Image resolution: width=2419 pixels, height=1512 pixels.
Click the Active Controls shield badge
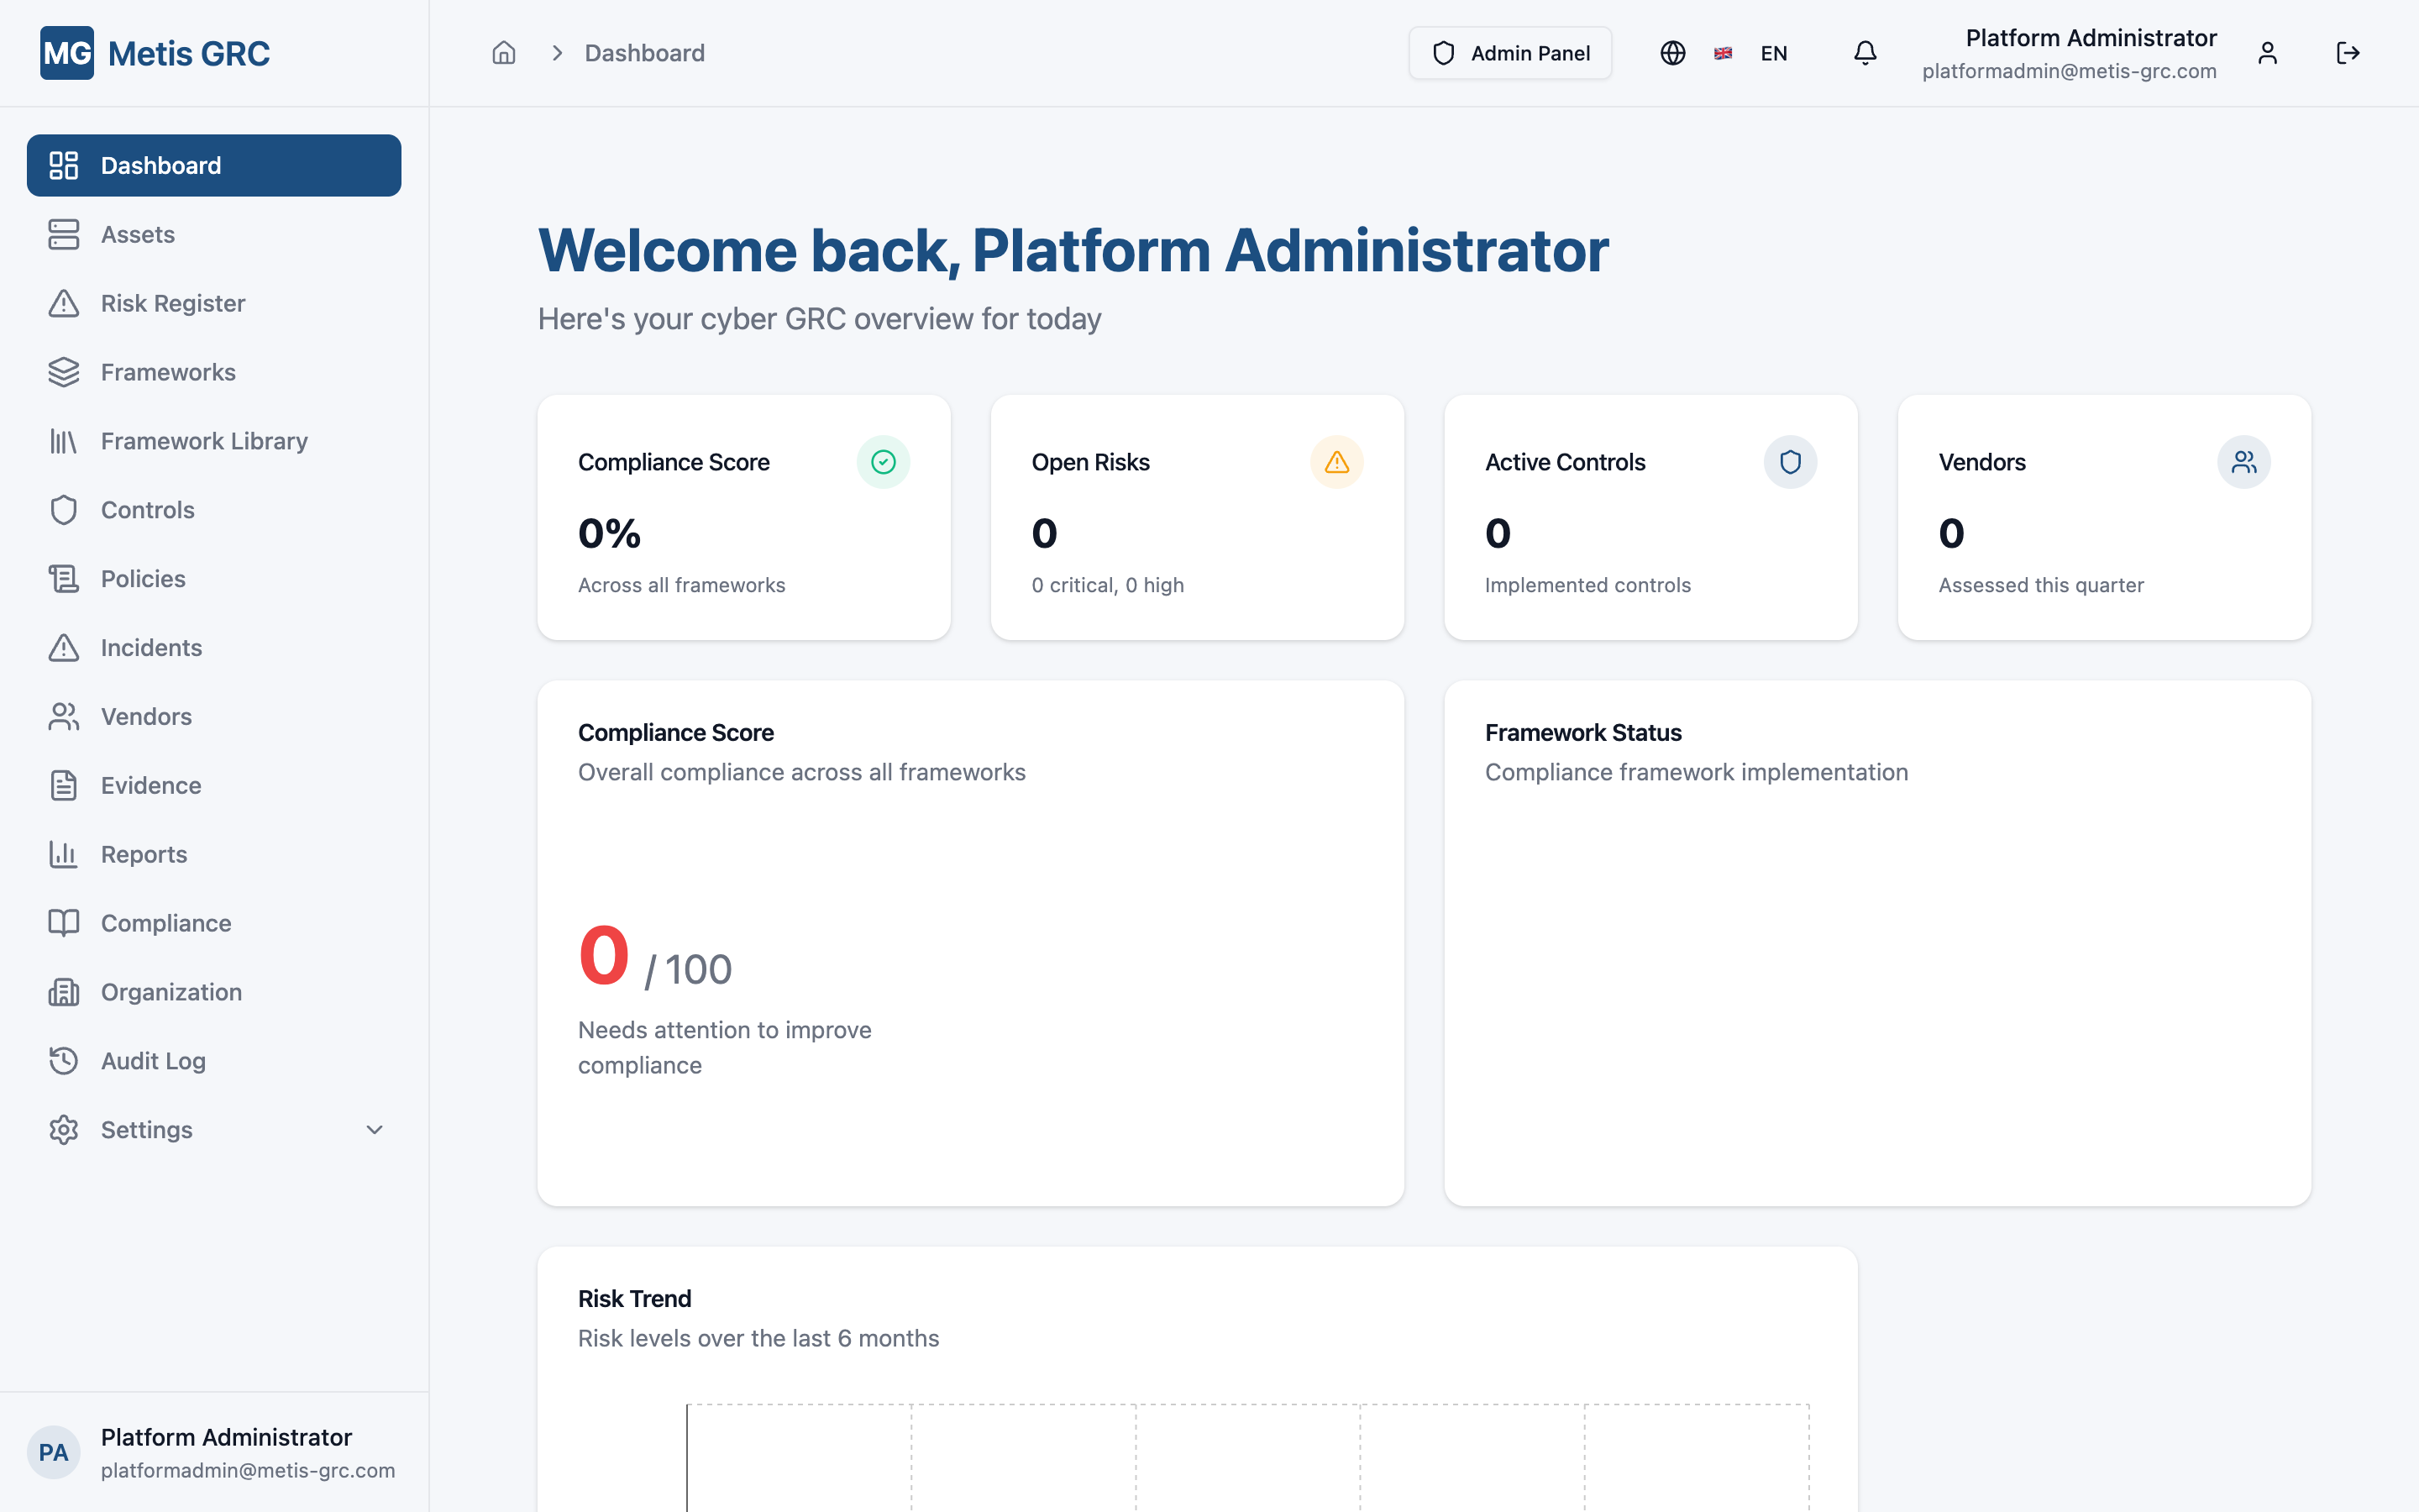1789,461
